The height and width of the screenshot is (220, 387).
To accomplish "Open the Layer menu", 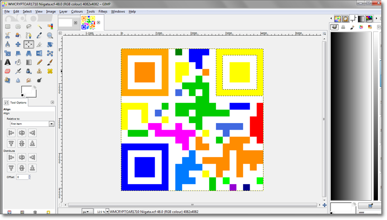I will [63, 11].
